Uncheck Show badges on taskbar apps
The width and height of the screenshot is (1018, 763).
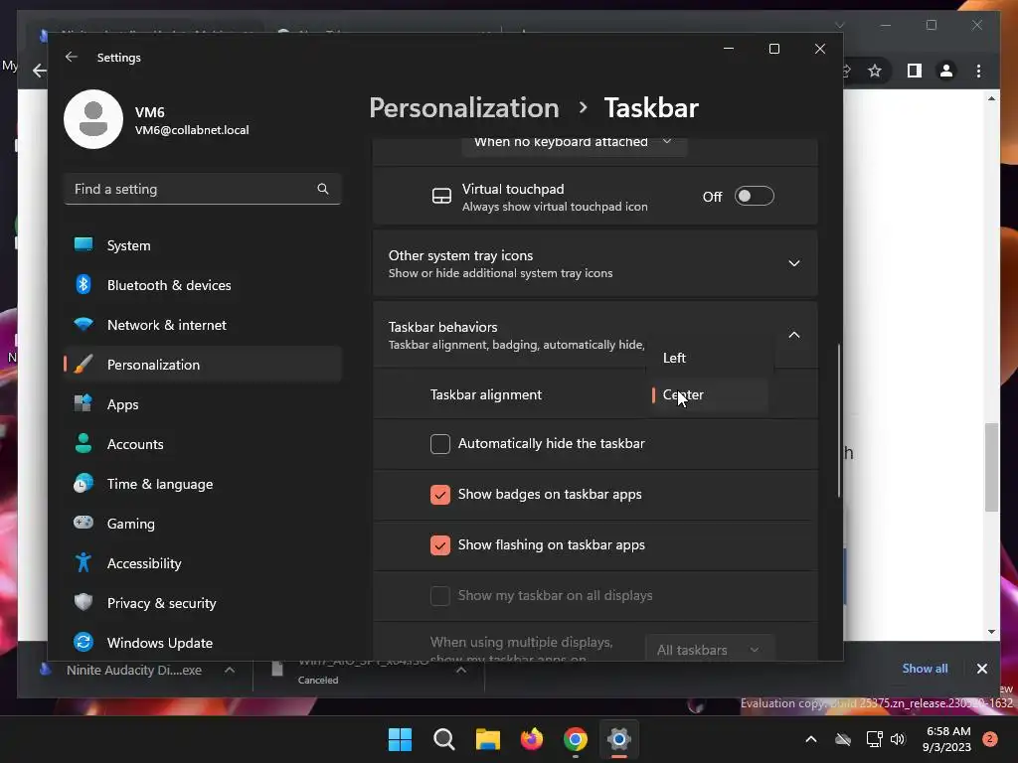pos(440,495)
